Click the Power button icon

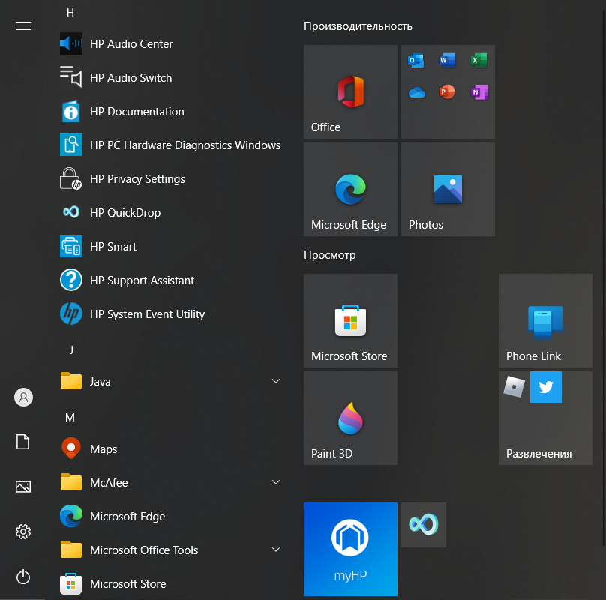coord(23,577)
